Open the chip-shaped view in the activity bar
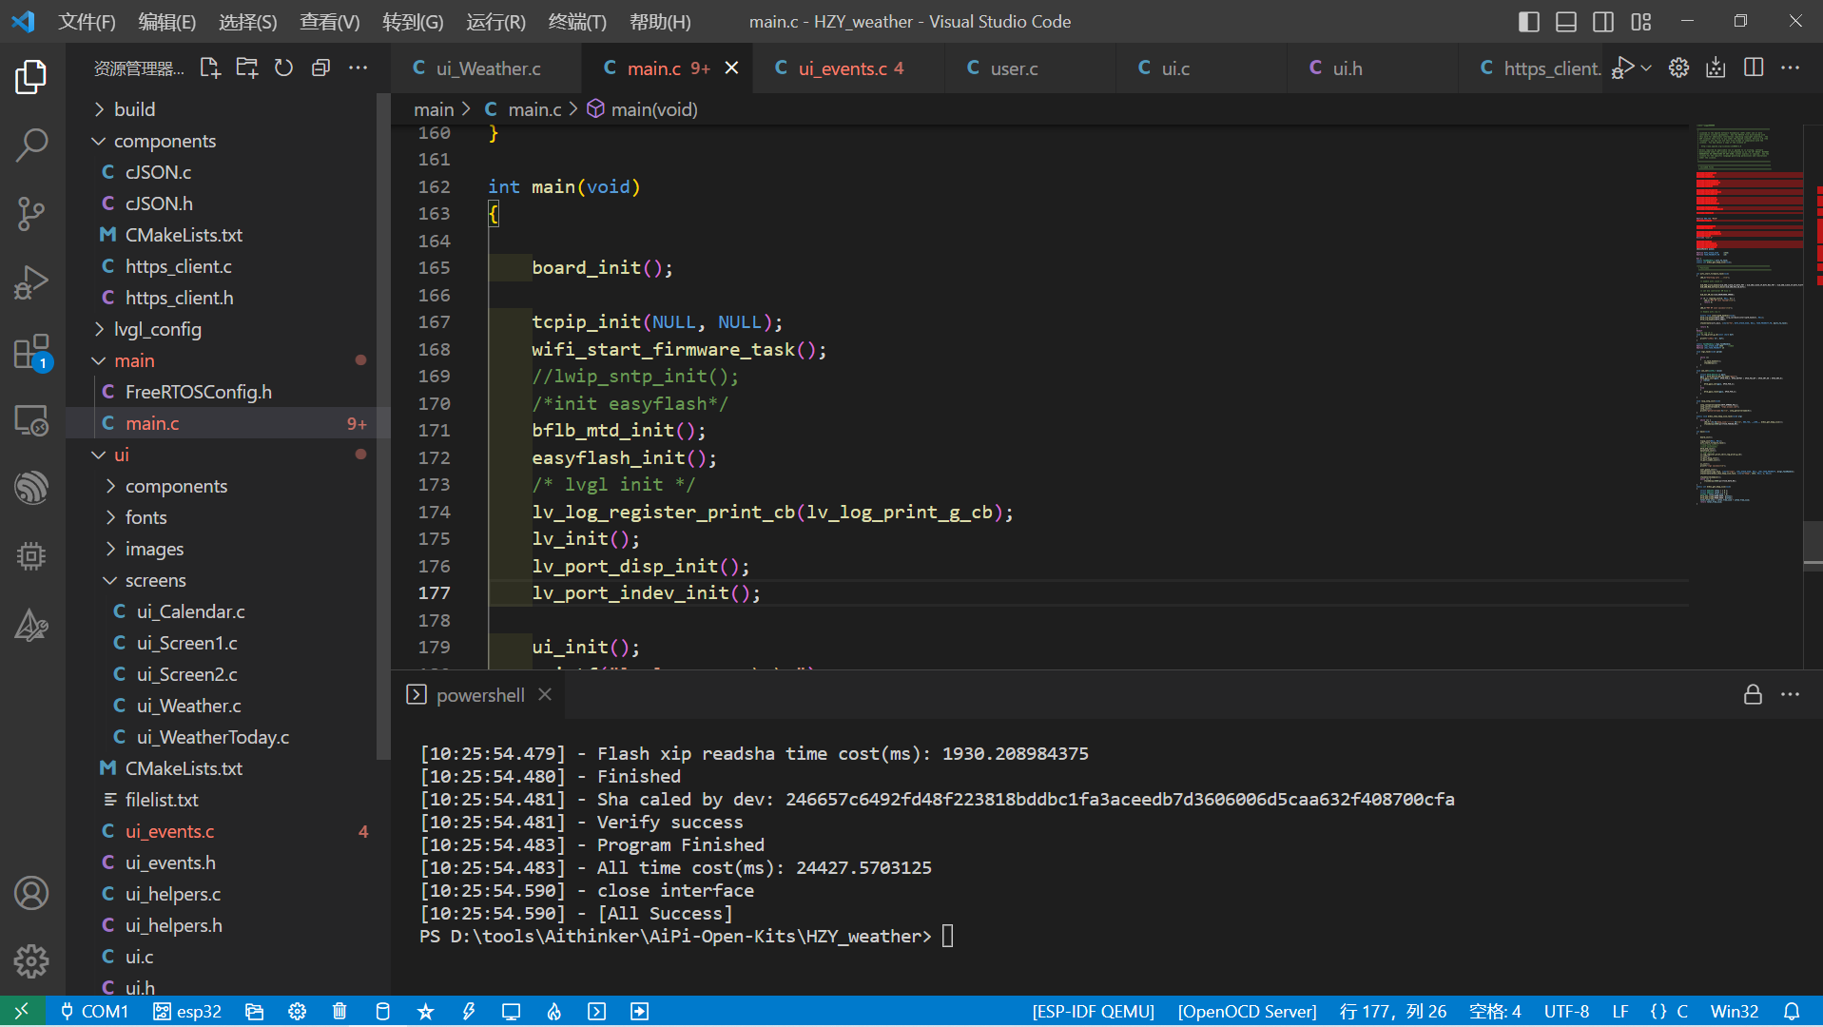Image resolution: width=1823 pixels, height=1027 pixels. (x=31, y=556)
